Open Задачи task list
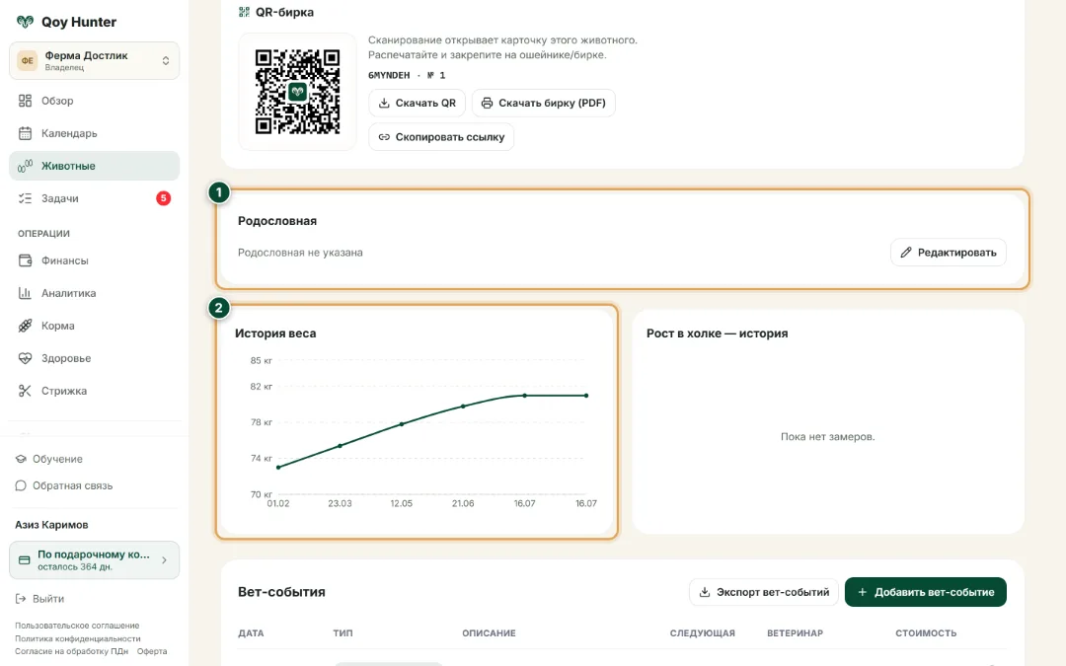1066x666 pixels. [94, 198]
